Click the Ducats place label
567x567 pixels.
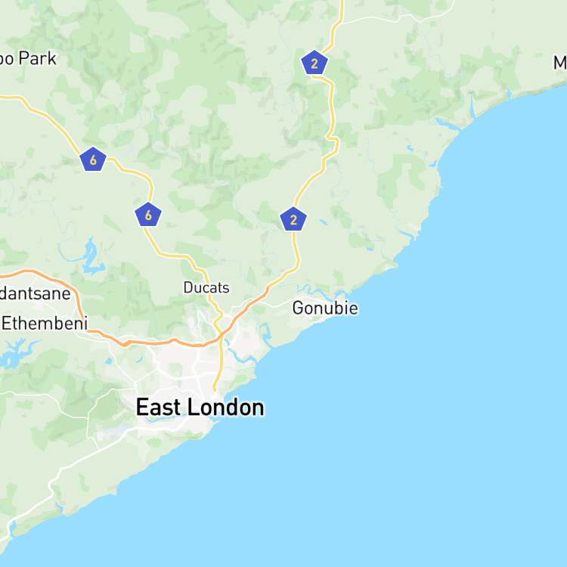206,288
